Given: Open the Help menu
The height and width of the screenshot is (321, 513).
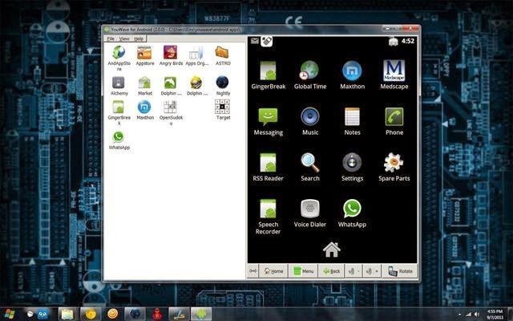Looking at the screenshot, I should [139, 39].
